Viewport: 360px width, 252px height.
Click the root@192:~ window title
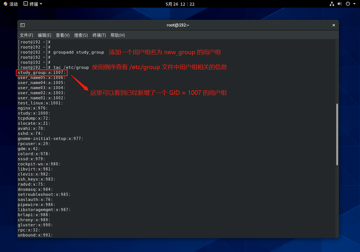click(178, 25)
